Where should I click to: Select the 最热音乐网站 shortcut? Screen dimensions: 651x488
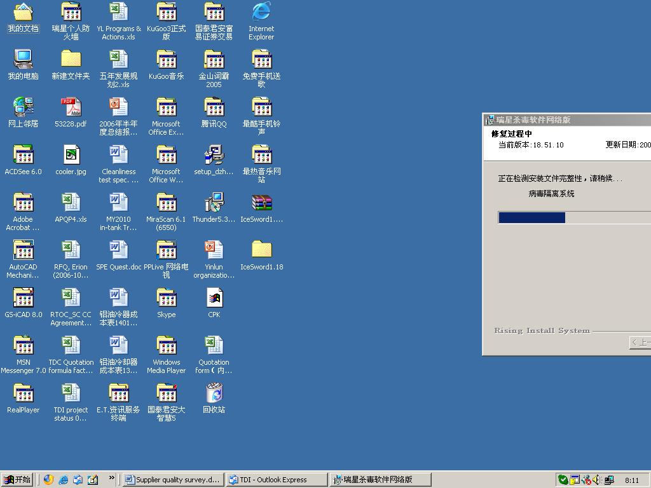pyautogui.click(x=261, y=164)
